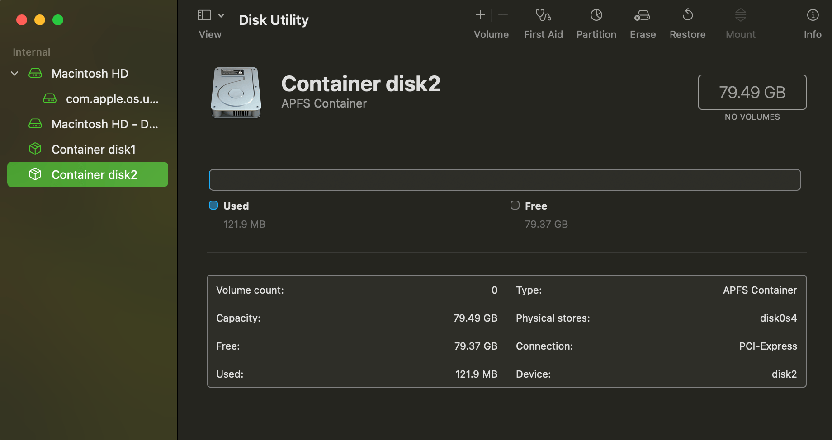Click the 79.49 GB capacity badge

(x=752, y=92)
